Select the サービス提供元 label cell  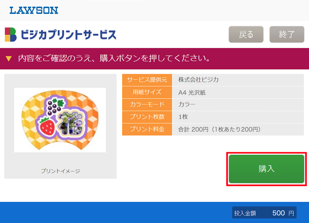click(147, 80)
